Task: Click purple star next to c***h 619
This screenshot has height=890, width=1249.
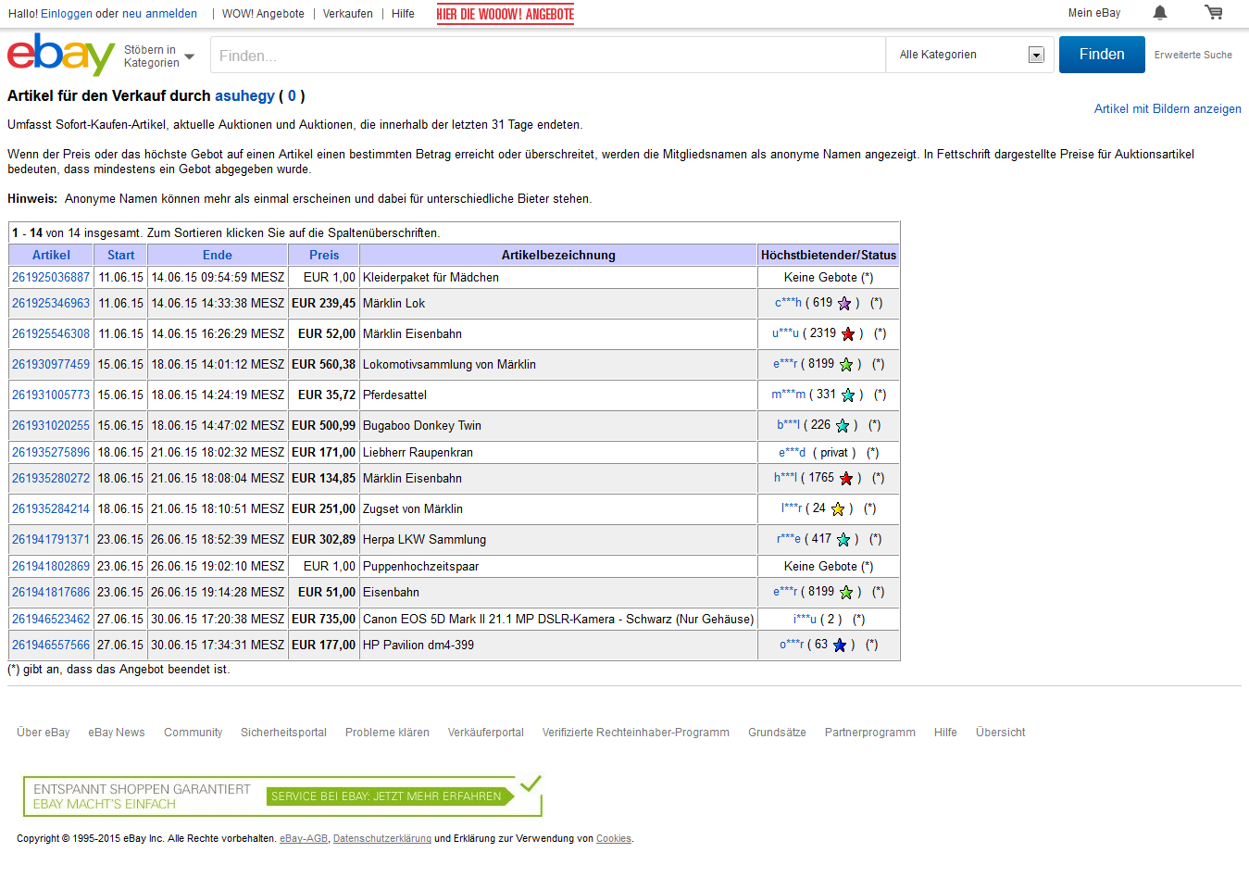Action: (x=844, y=304)
